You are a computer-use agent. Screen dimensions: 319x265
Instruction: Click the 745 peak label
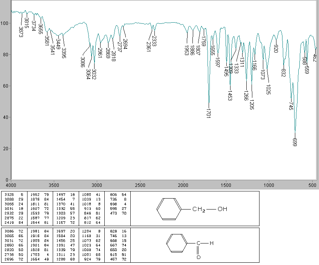[x=291, y=105]
